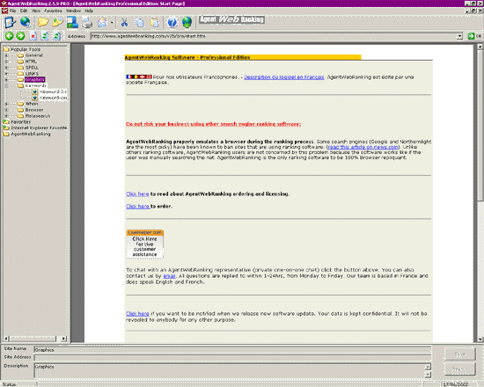Expand the HTML folder node

coord(6,62)
